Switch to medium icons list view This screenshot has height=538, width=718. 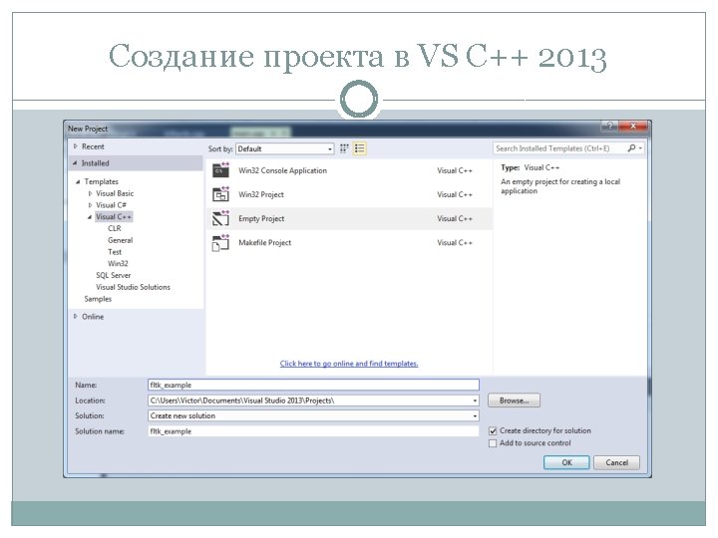359,148
